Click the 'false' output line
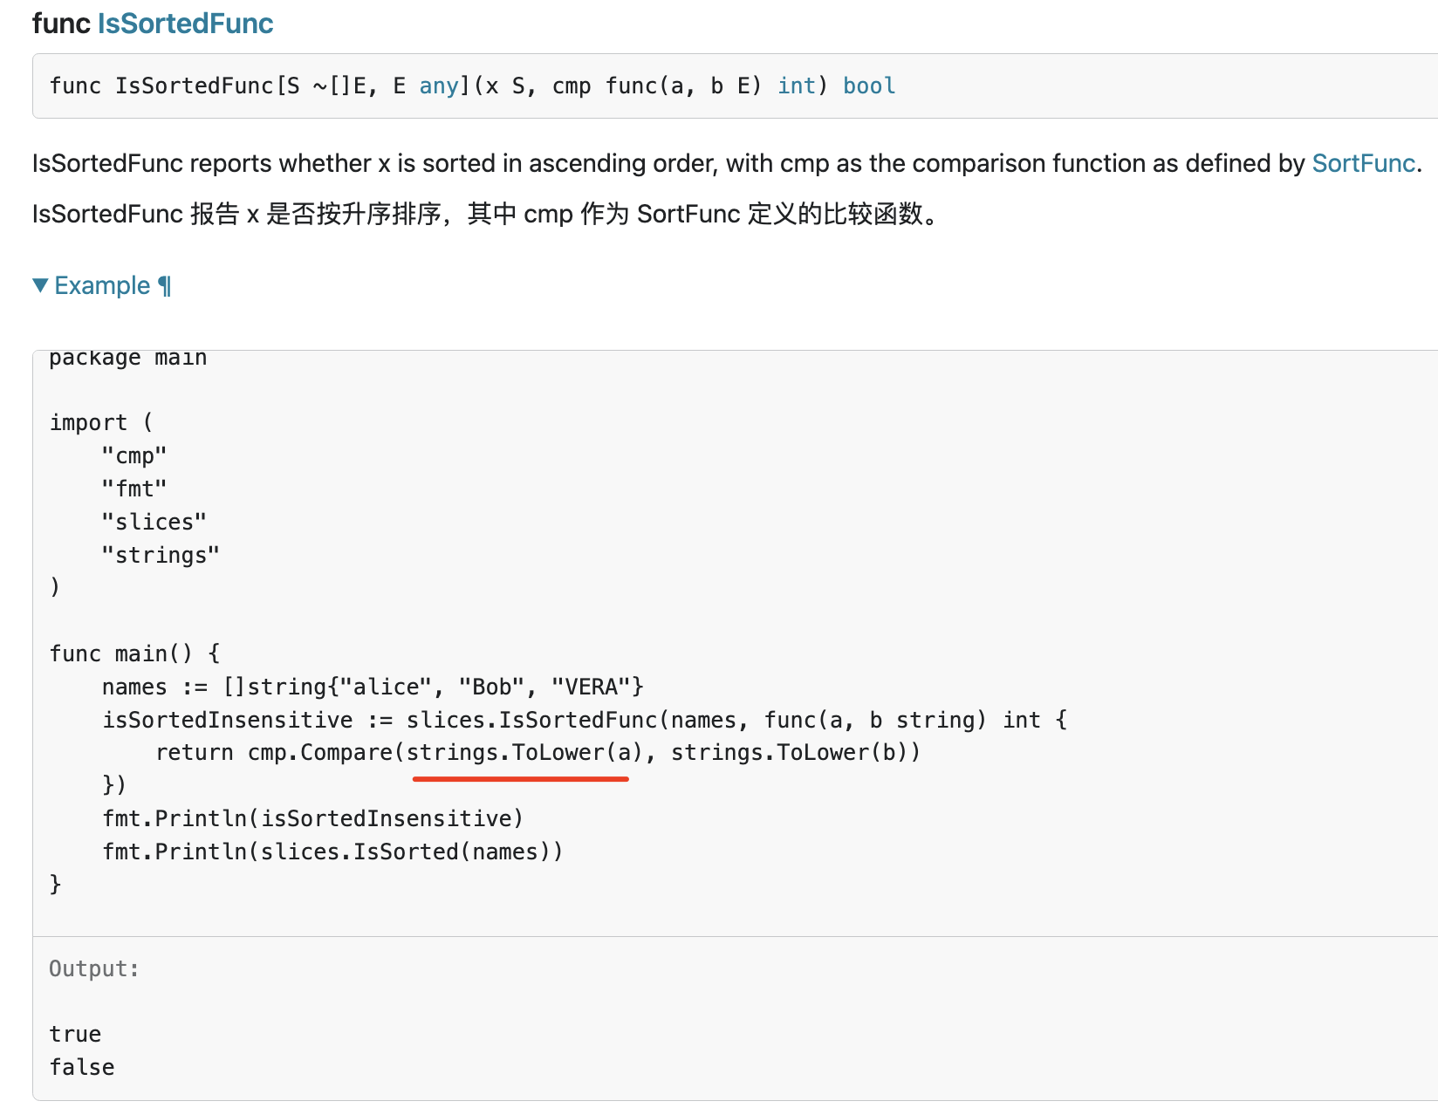Screen dimensions: 1438x1108 82,1067
